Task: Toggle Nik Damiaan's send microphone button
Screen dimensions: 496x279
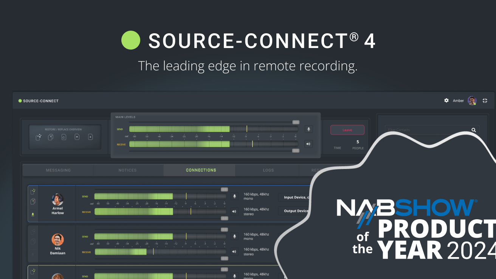Action: [x=234, y=236]
